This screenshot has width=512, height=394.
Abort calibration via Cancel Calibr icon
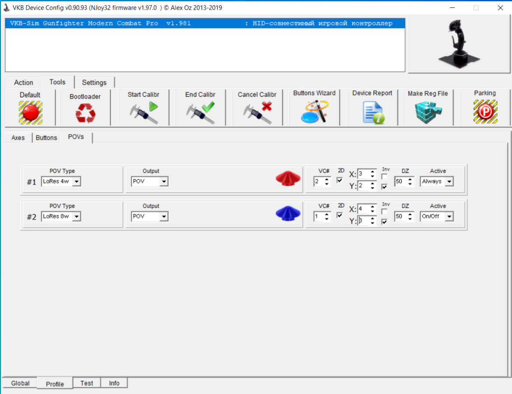tap(258, 113)
